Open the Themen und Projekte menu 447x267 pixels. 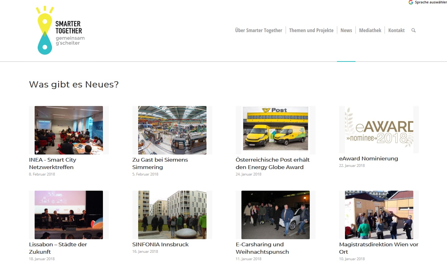(311, 30)
